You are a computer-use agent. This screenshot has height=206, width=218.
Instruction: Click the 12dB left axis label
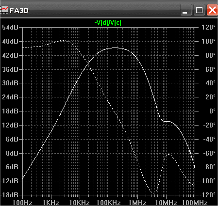point(10,125)
